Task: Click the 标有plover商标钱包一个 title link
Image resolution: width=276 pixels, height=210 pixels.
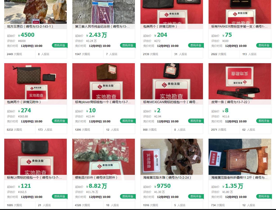Action: [x=103, y=102]
